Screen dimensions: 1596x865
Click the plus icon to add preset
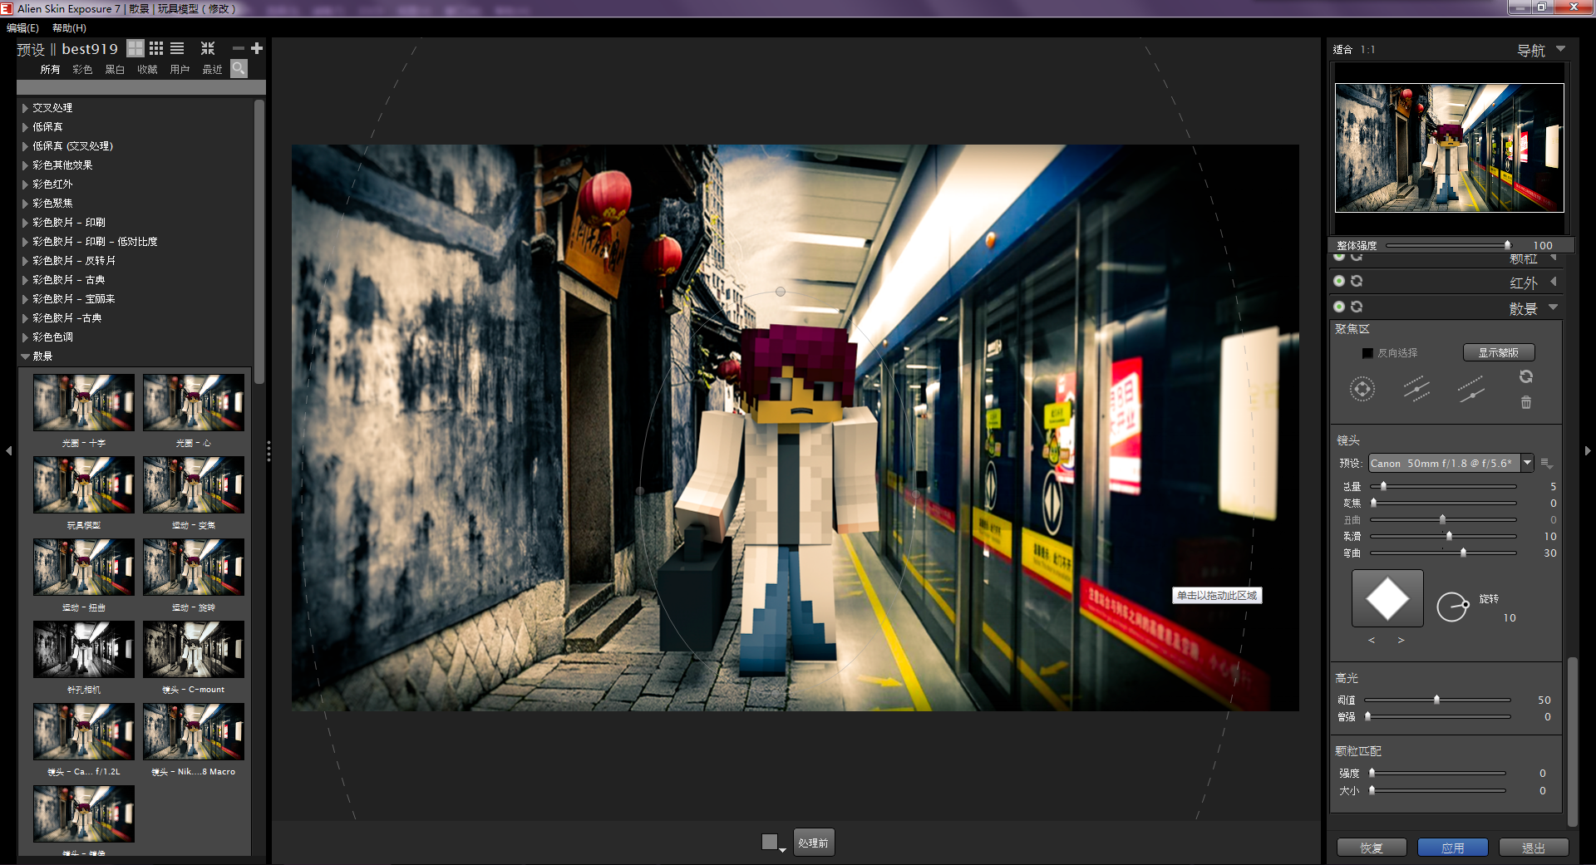[257, 49]
